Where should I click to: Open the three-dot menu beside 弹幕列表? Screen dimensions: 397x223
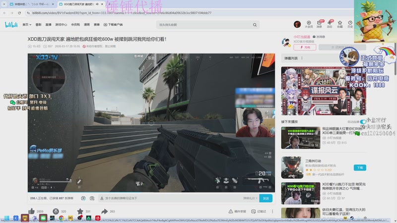click(302, 58)
